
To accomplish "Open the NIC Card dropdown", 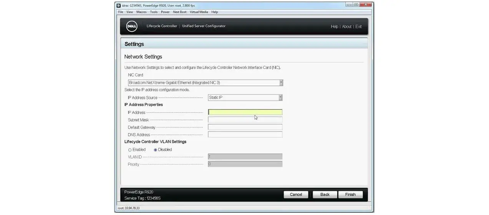I will pos(206,83).
